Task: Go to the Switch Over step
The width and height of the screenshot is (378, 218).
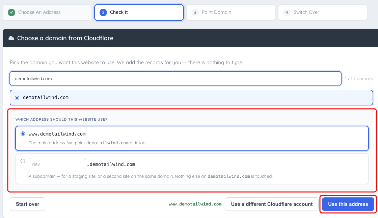Action: pyautogui.click(x=323, y=12)
